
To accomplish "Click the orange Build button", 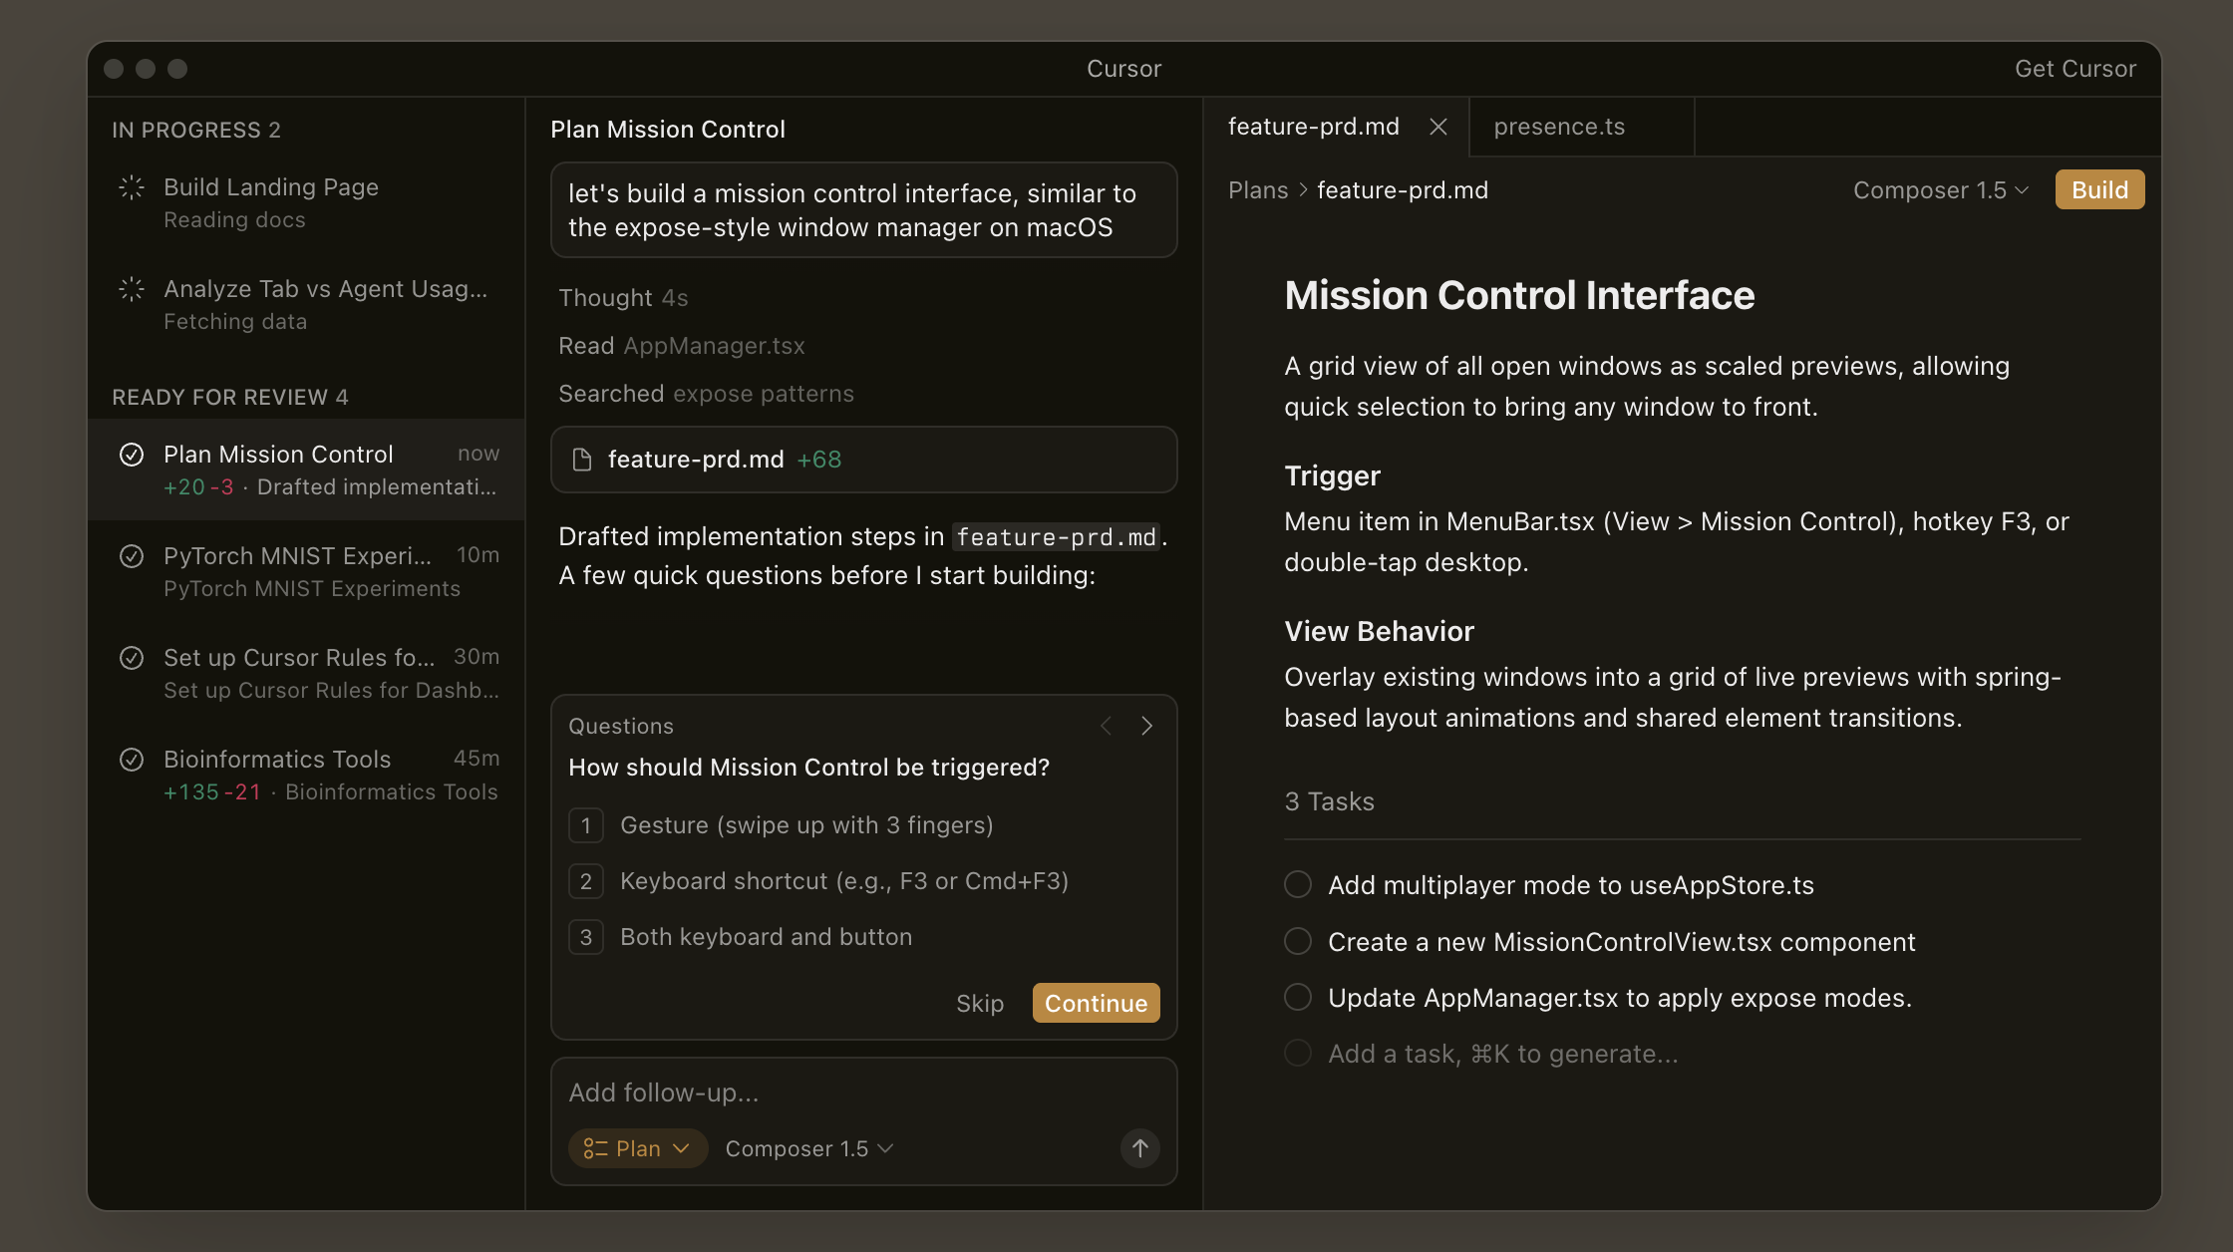I will click(2099, 190).
